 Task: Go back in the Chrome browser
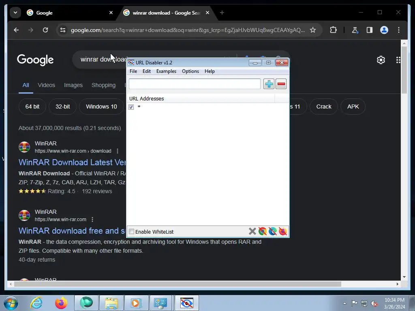tap(16, 30)
